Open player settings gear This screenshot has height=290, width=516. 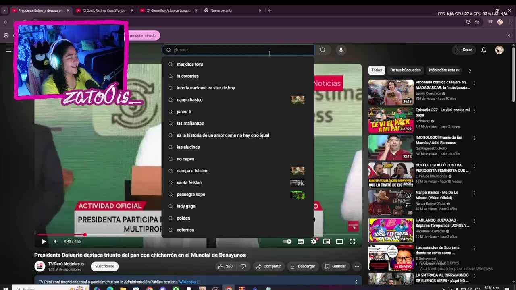tap(314, 241)
